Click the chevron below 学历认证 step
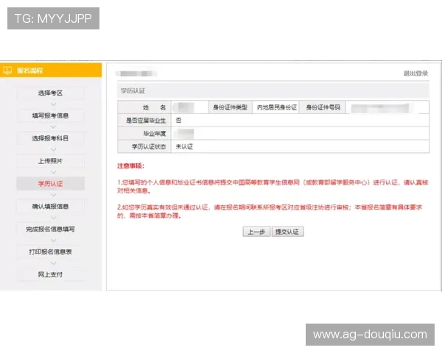The image size is (442, 353). point(53,195)
